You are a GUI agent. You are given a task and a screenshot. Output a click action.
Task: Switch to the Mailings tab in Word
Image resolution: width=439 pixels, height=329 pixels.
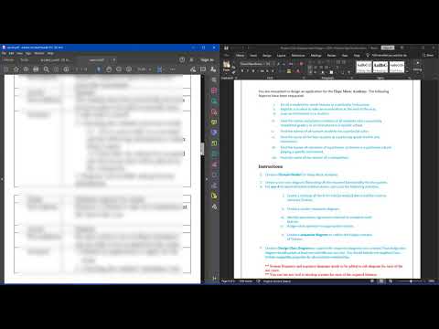316,56
